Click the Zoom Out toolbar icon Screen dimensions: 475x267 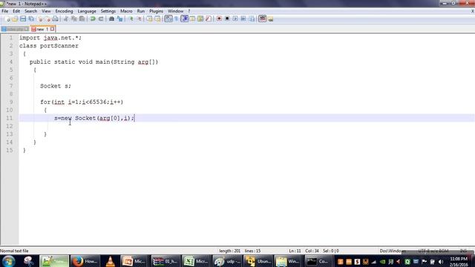[x=140, y=19]
